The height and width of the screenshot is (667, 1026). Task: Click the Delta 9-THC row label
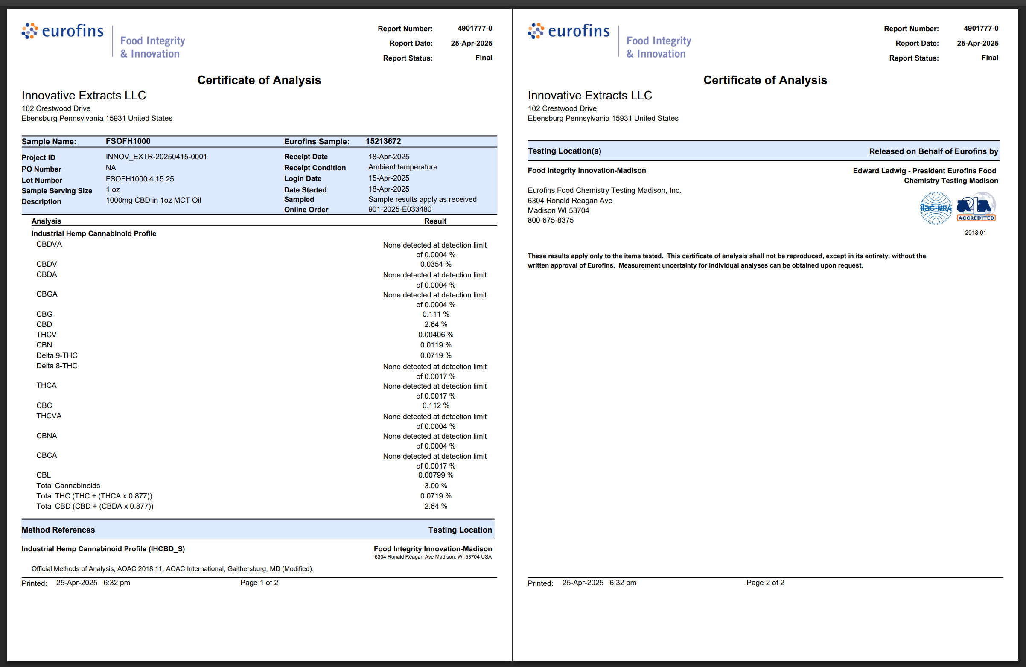[x=57, y=356]
